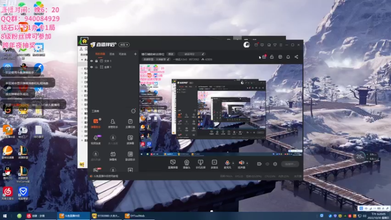Open the 网易云音乐 taskbar item
This screenshot has height=220, width=391.
[x=41, y=216]
